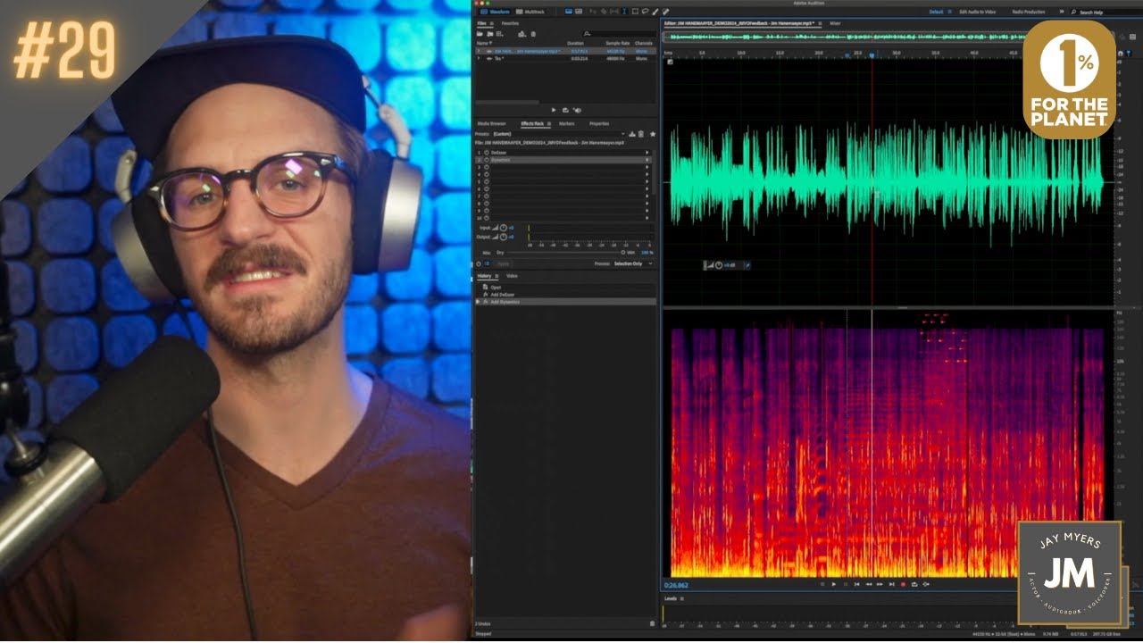The width and height of the screenshot is (1143, 643).
Task: Open the Video tab beside History
Action: pyautogui.click(x=512, y=276)
